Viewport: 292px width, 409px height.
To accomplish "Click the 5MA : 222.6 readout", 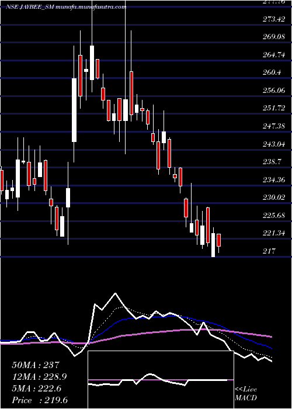I will [36, 389].
